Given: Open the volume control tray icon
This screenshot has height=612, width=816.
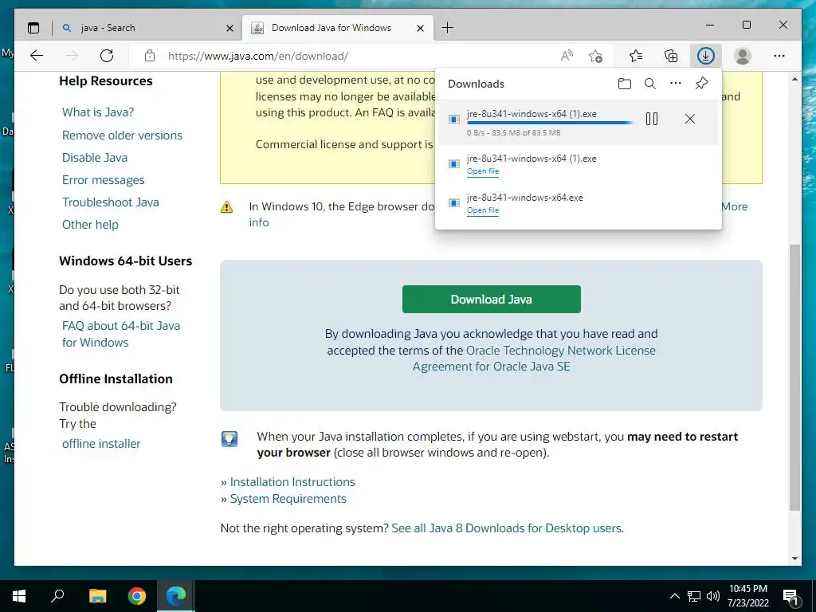Looking at the screenshot, I should [x=713, y=596].
